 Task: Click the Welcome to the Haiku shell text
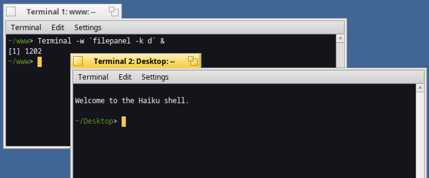tap(132, 100)
